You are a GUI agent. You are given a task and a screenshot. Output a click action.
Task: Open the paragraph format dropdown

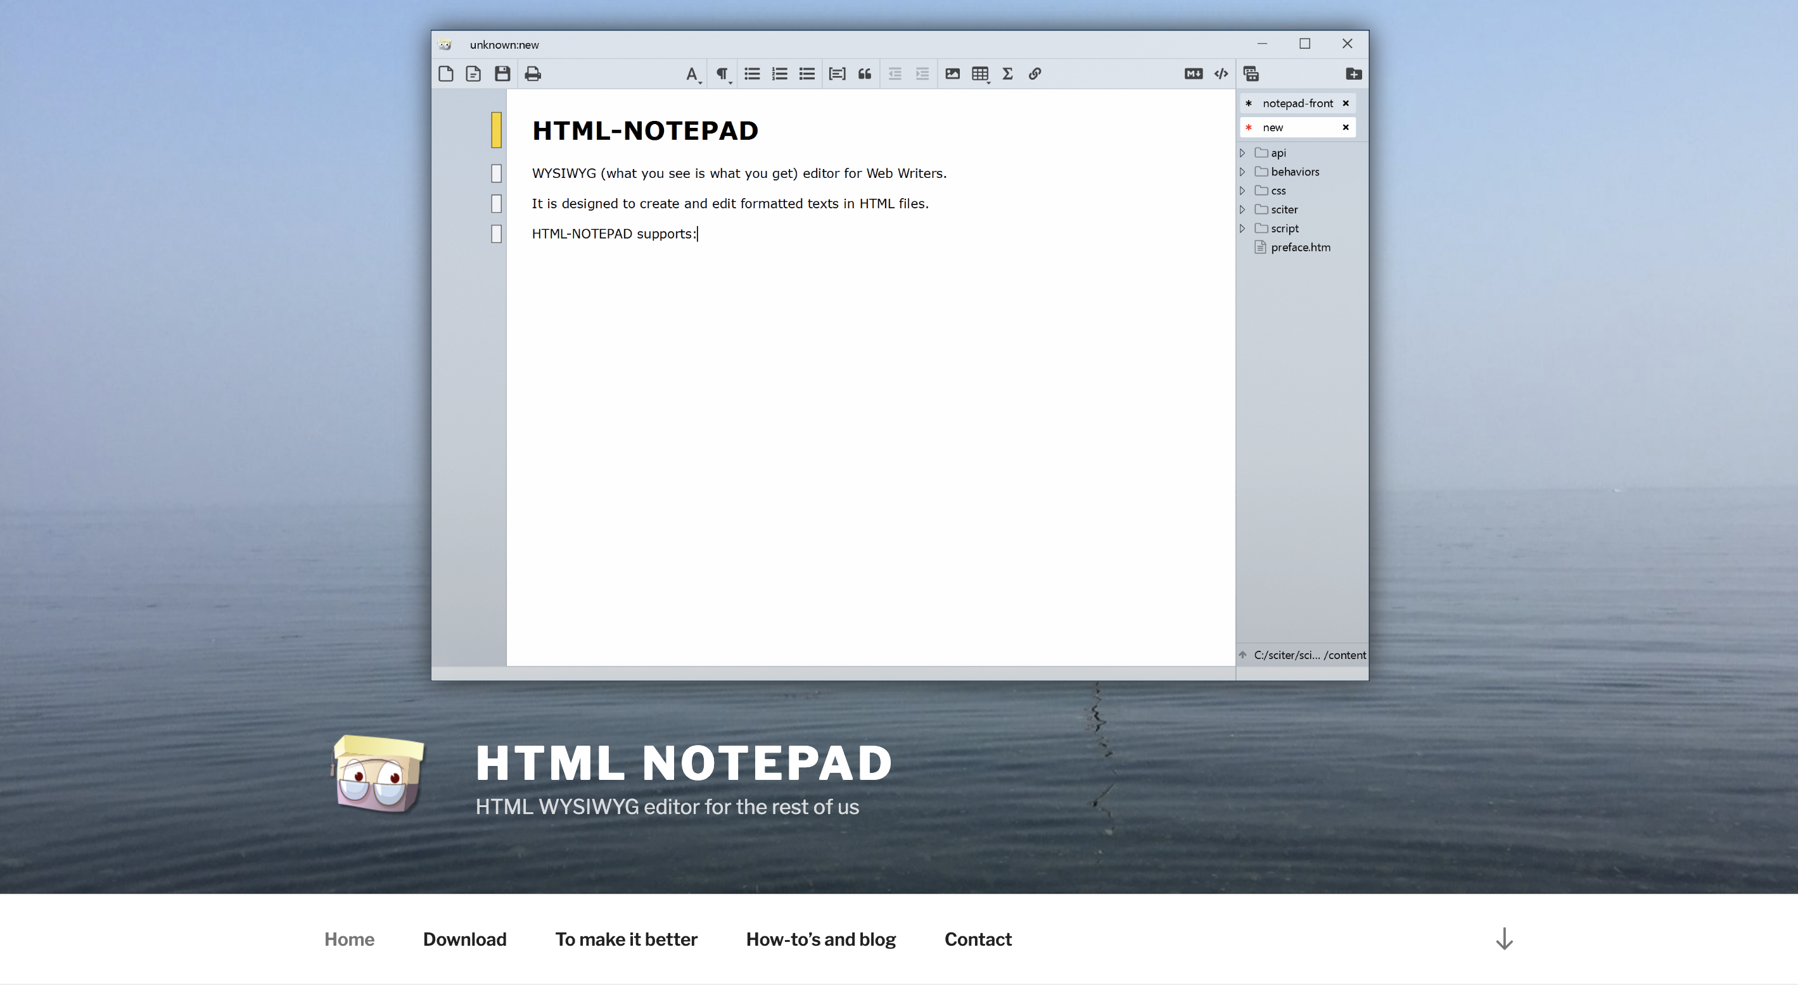click(x=722, y=75)
